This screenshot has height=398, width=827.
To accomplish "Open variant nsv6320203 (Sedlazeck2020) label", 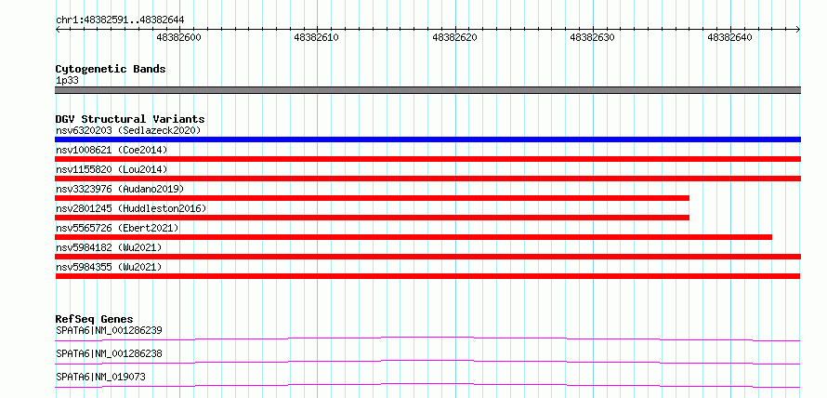I will [128, 130].
